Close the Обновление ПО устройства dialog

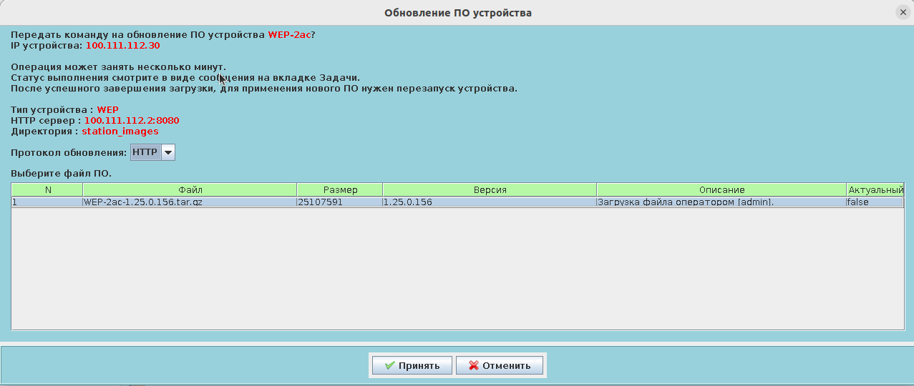pos(903,12)
